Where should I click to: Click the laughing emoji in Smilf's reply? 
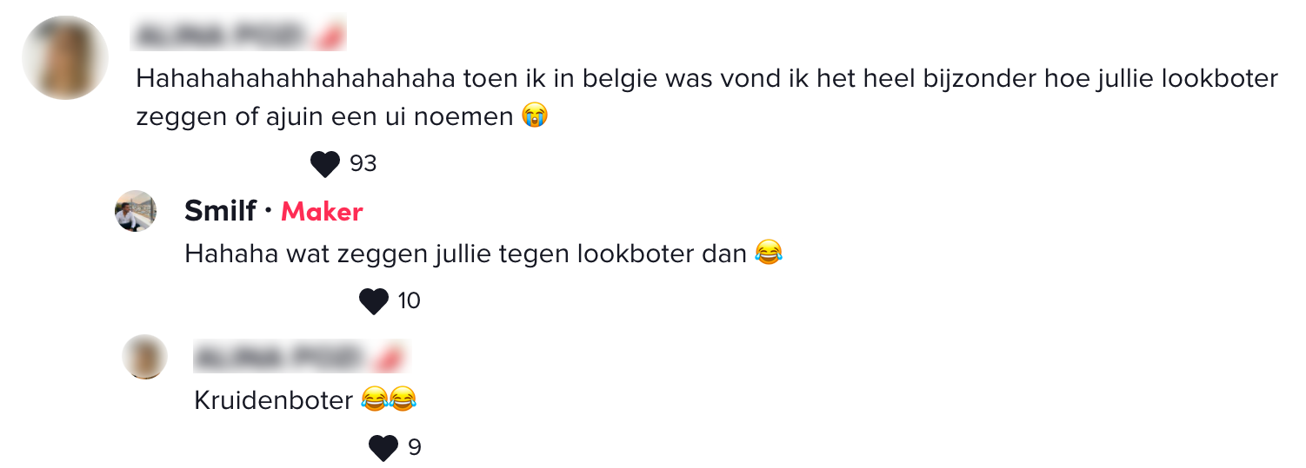coord(769,253)
